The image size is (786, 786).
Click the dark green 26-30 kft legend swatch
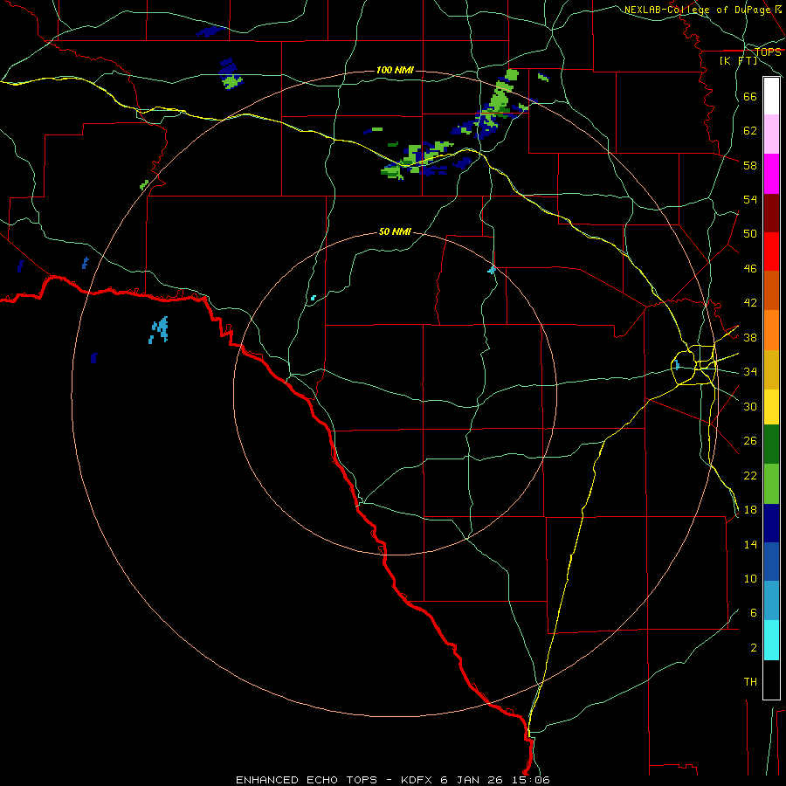point(771,445)
